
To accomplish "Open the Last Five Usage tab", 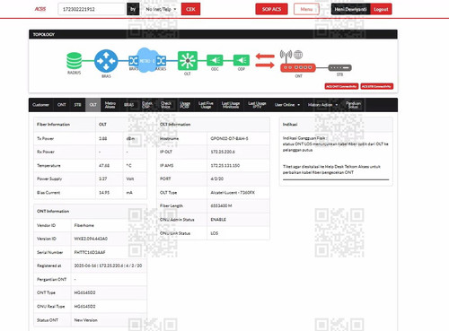I will coord(206,105).
